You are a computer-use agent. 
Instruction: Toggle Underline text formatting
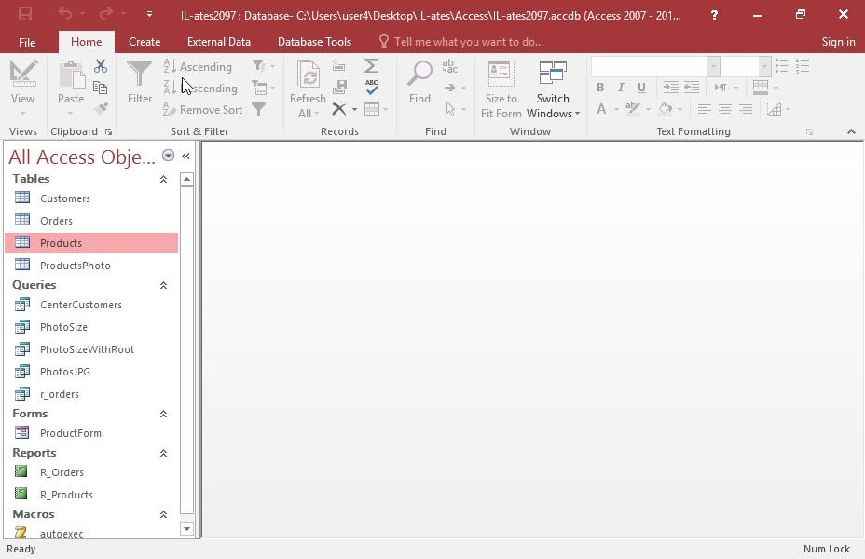point(641,87)
